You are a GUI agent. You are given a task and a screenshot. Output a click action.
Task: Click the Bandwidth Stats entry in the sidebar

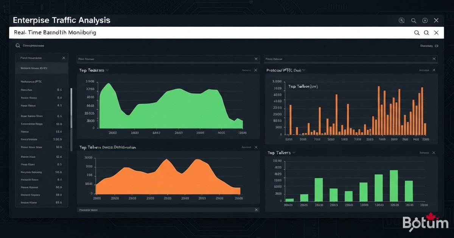click(x=37, y=68)
